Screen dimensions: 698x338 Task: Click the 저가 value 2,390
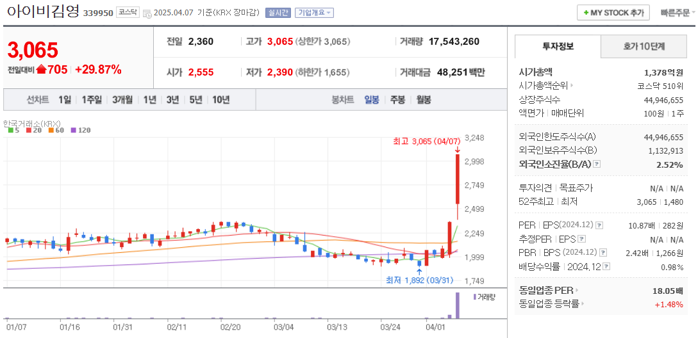(x=280, y=72)
